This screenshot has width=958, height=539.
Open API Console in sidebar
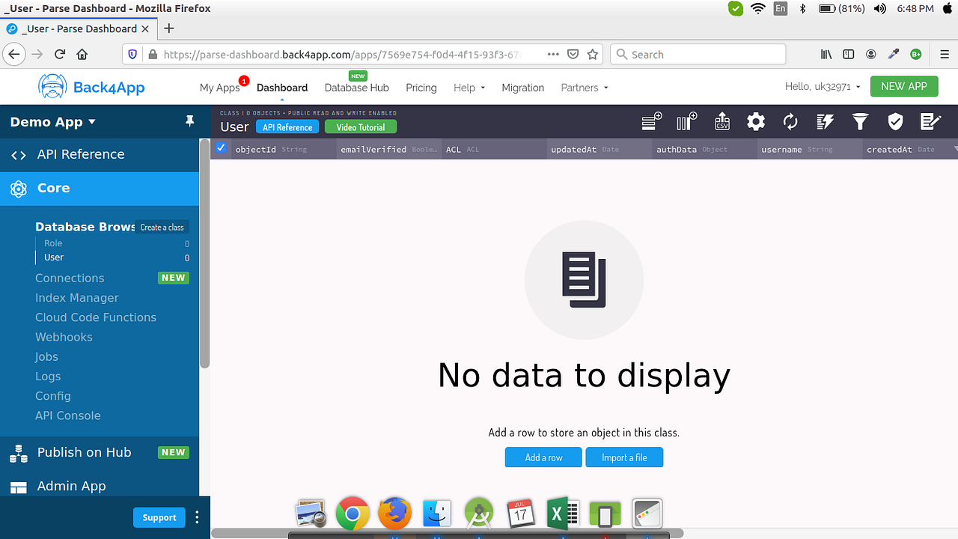(67, 415)
